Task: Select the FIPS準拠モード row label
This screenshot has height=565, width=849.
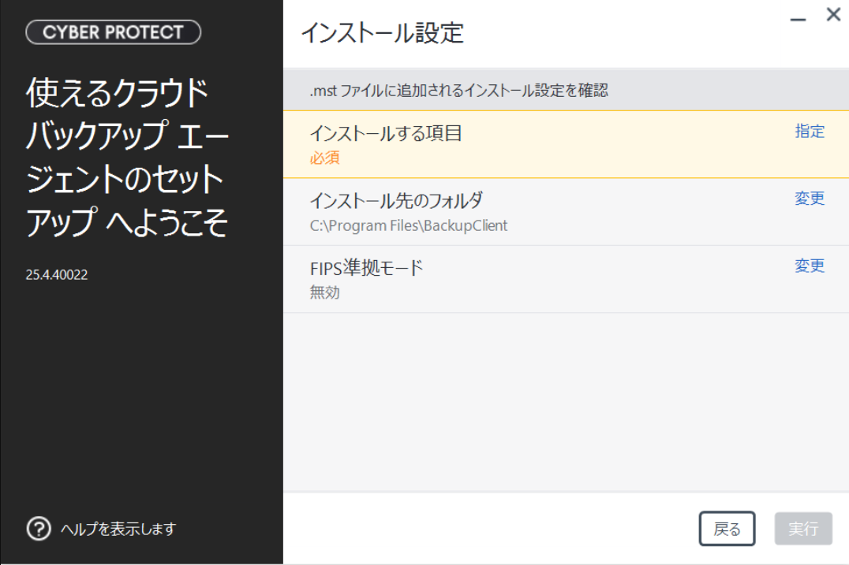Action: 366,268
